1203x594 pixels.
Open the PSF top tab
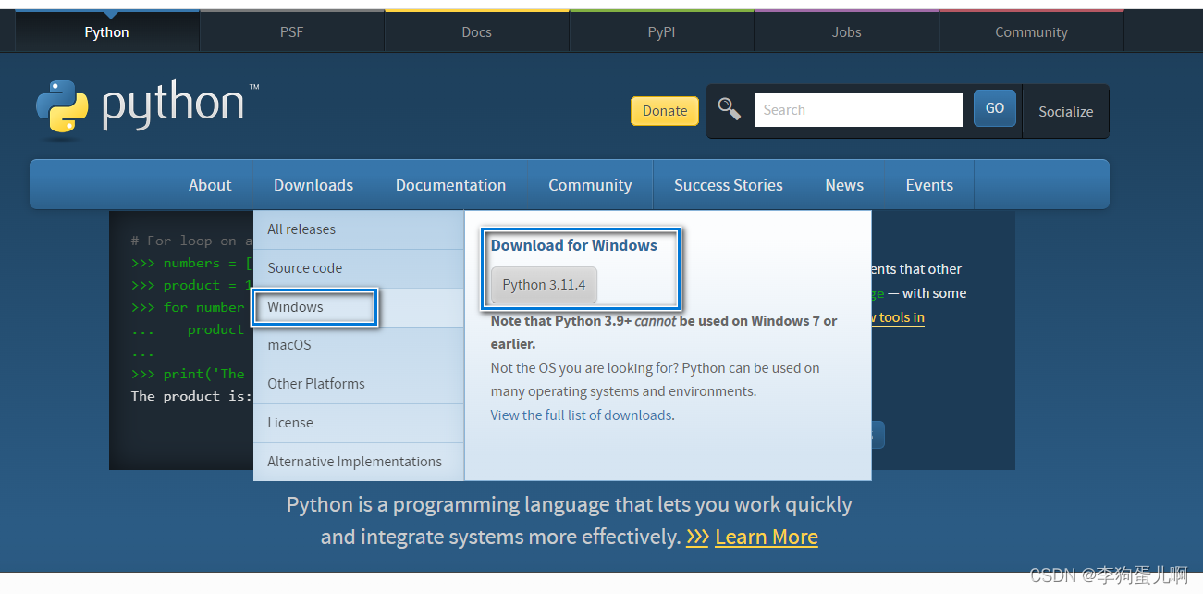coord(292,31)
